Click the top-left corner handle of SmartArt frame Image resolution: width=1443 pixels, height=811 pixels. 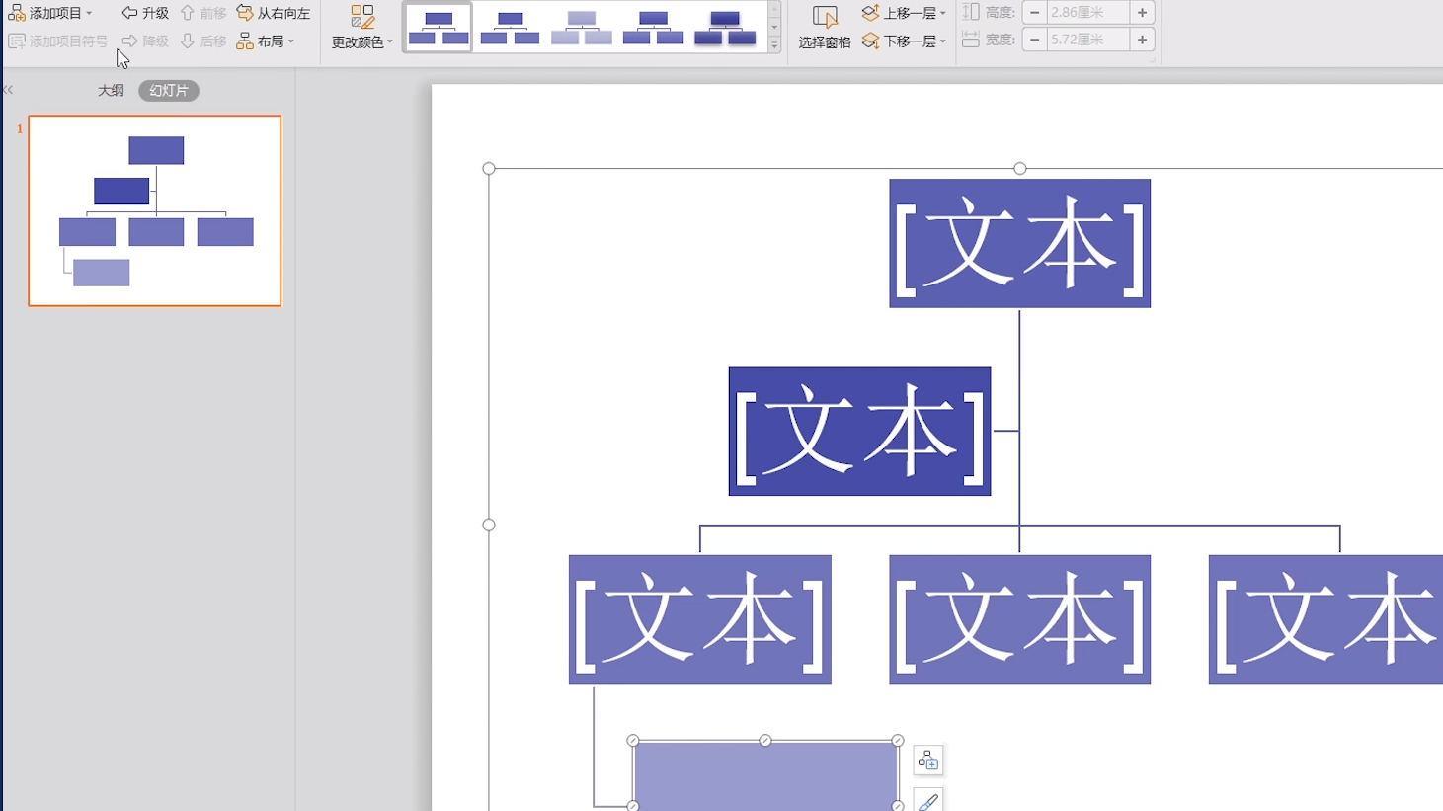pyautogui.click(x=489, y=168)
